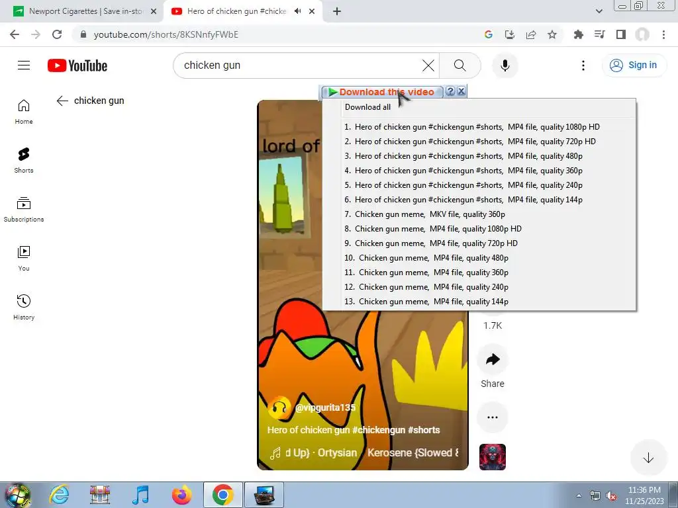Open Windows Start button
Viewport: 678px width, 508px height.
(18, 495)
